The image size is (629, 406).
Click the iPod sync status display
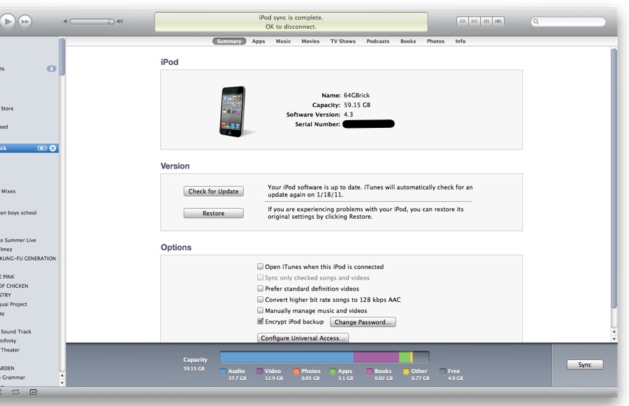point(291,22)
